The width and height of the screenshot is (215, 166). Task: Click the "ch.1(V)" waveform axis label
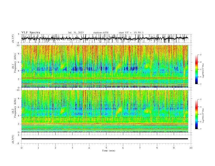[13, 39]
